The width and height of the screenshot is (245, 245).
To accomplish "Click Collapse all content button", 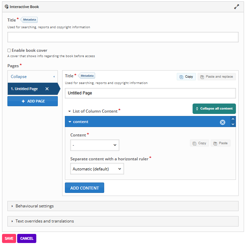I will tap(214, 109).
